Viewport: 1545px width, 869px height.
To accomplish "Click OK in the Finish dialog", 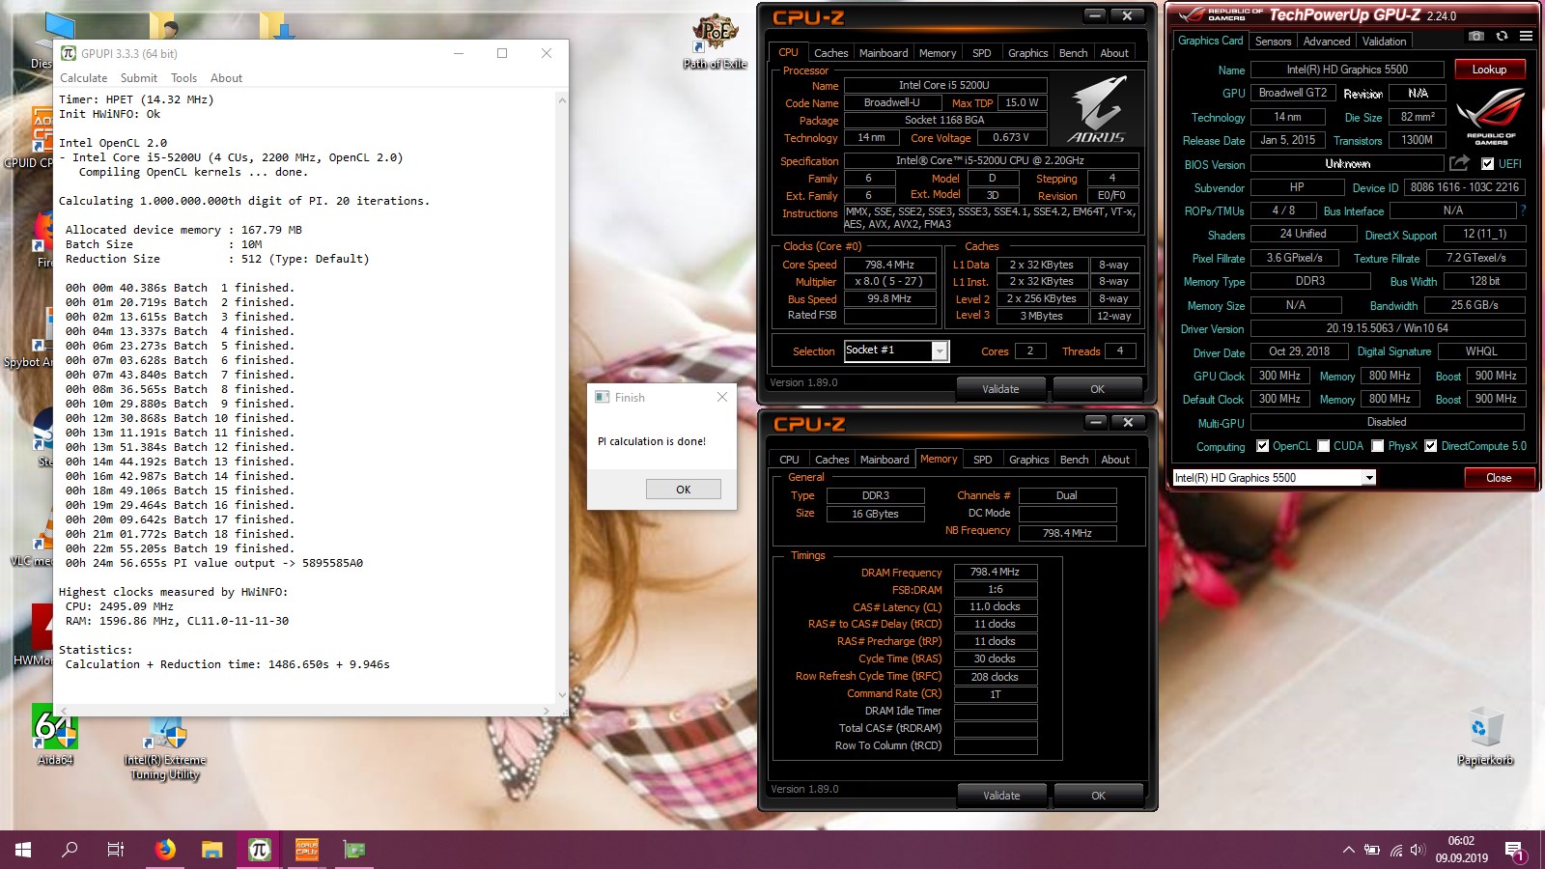I will pyautogui.click(x=683, y=490).
